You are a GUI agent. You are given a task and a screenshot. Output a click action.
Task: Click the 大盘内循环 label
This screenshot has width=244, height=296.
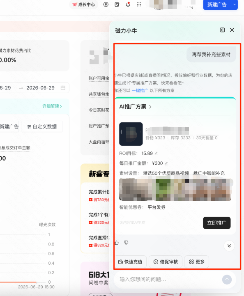99,142
